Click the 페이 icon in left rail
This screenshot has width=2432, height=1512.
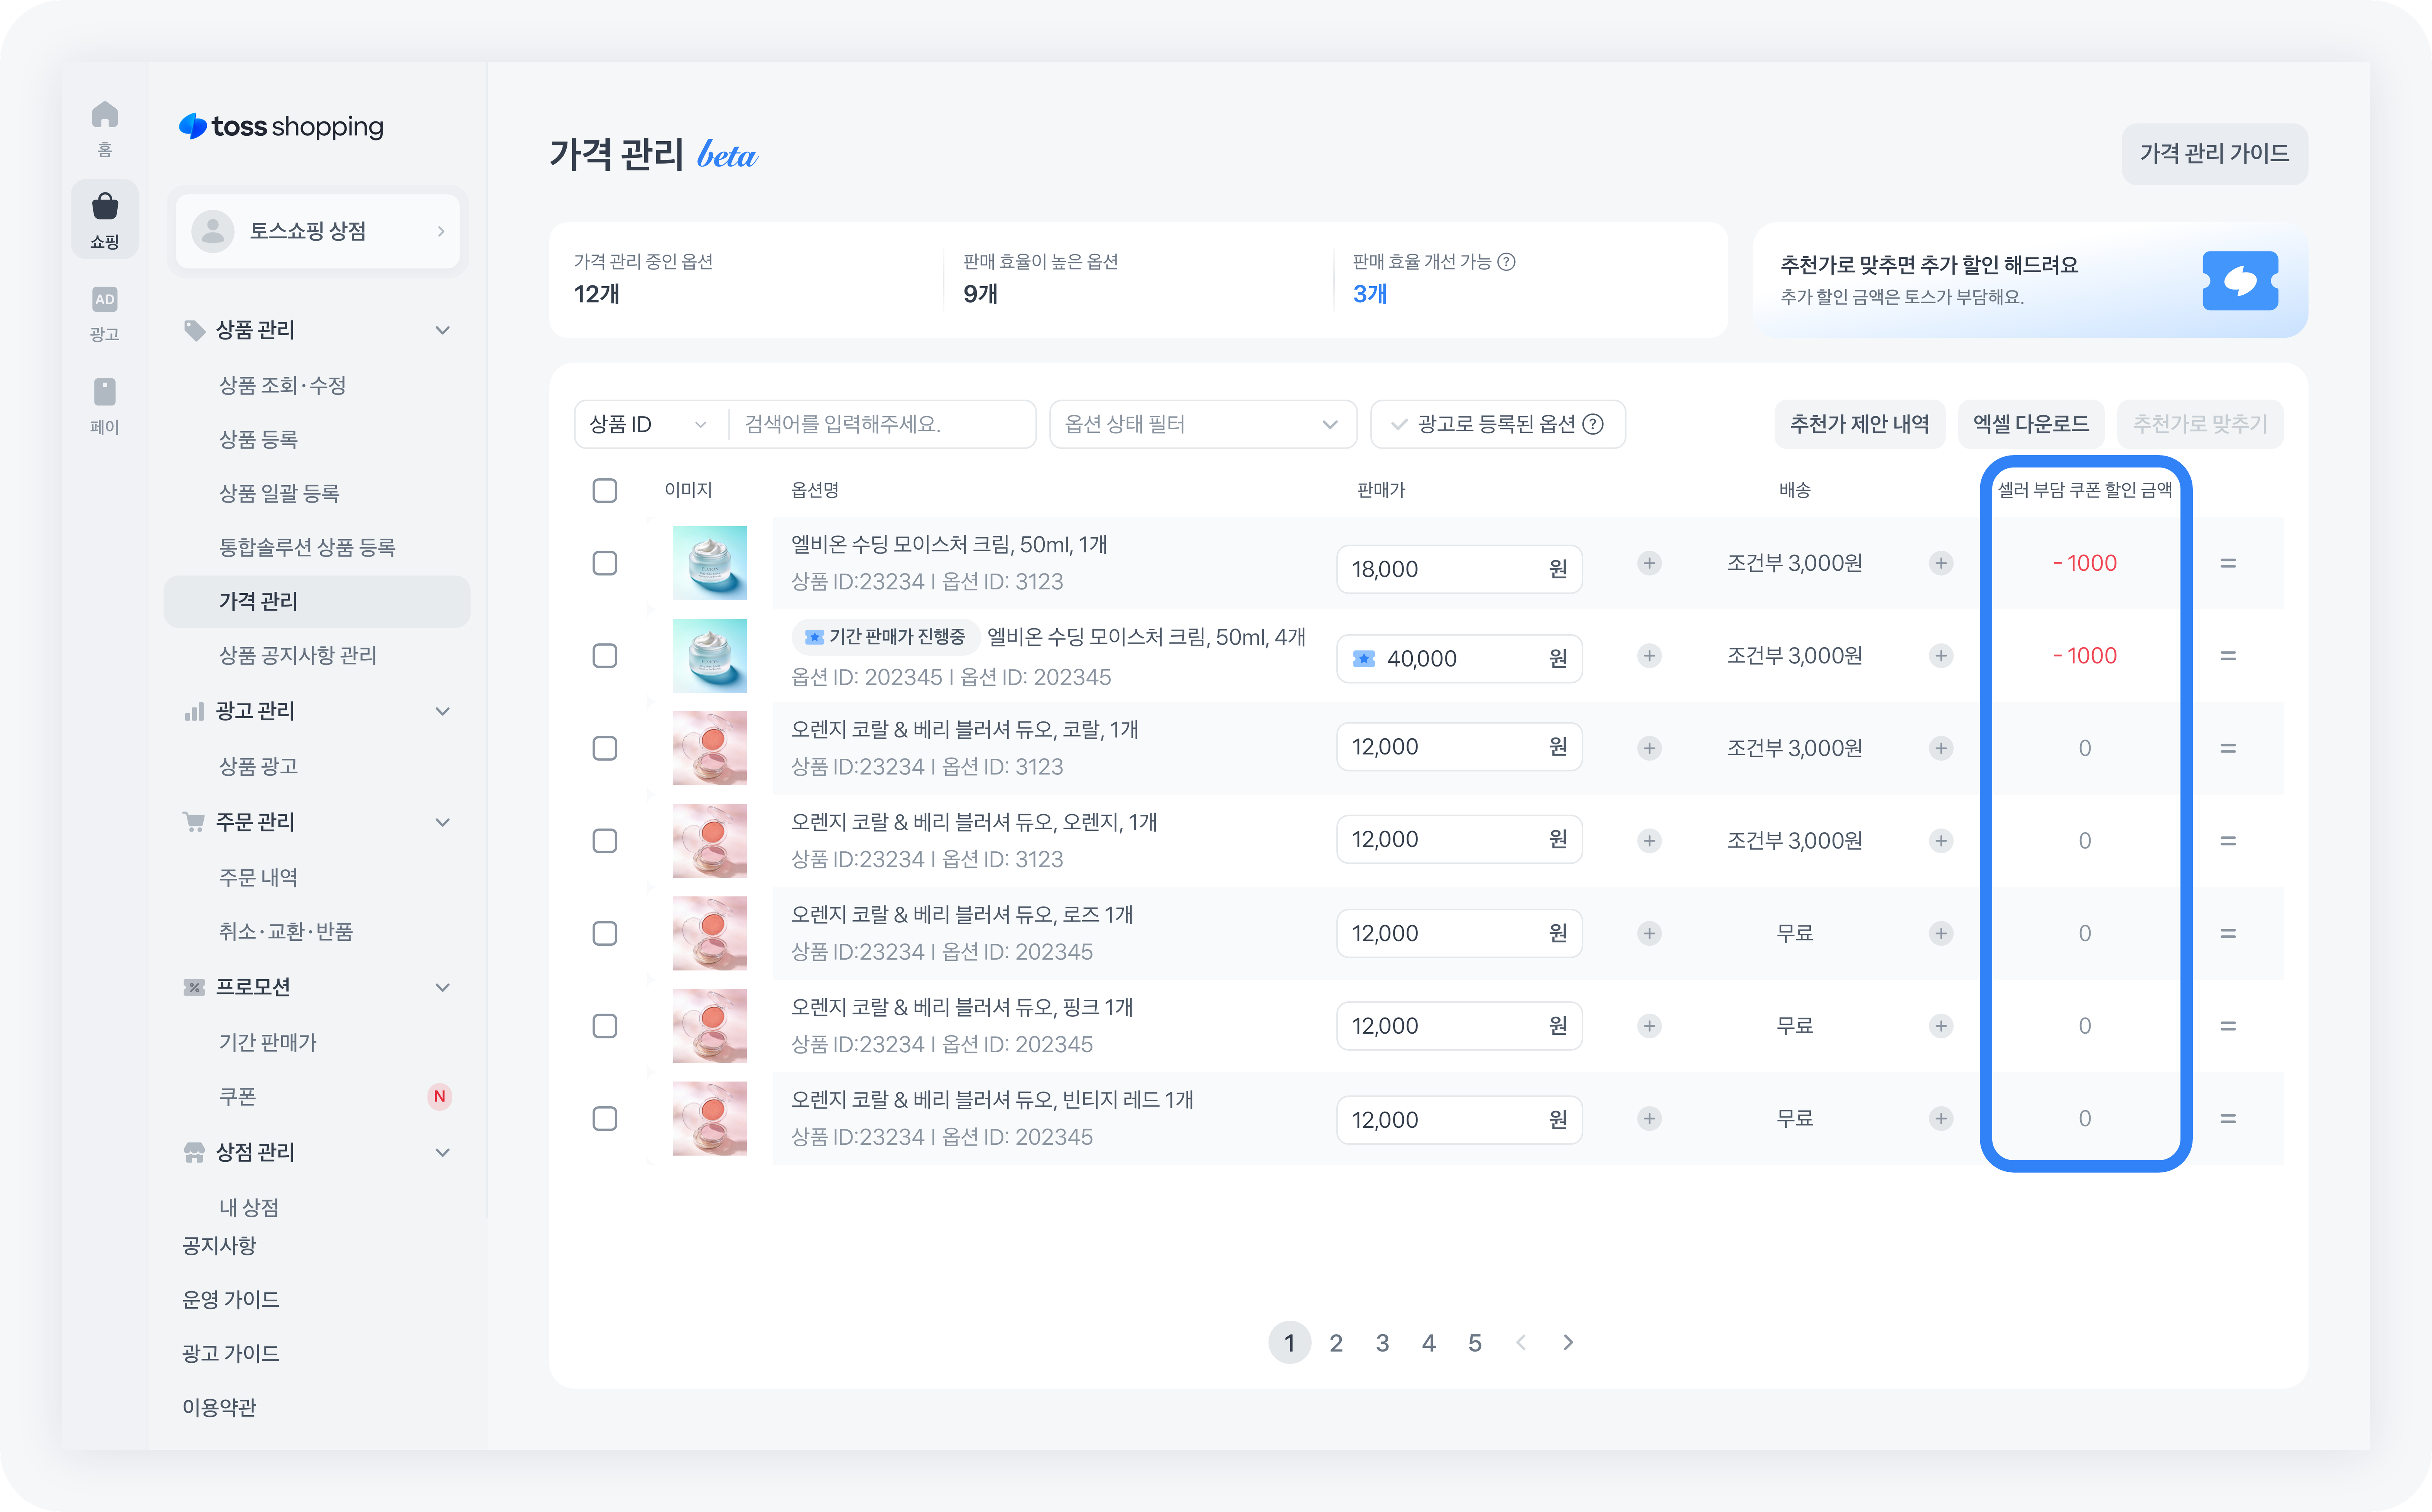(x=105, y=392)
